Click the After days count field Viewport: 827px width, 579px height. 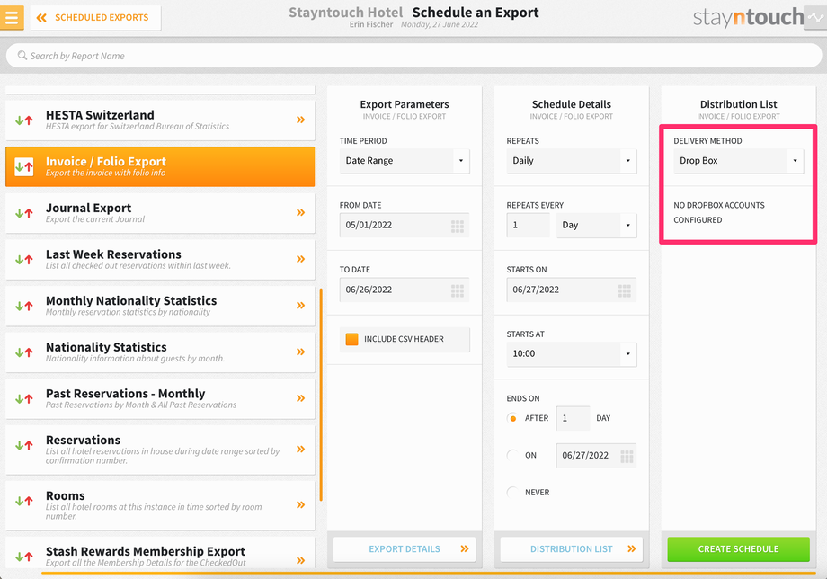(573, 418)
